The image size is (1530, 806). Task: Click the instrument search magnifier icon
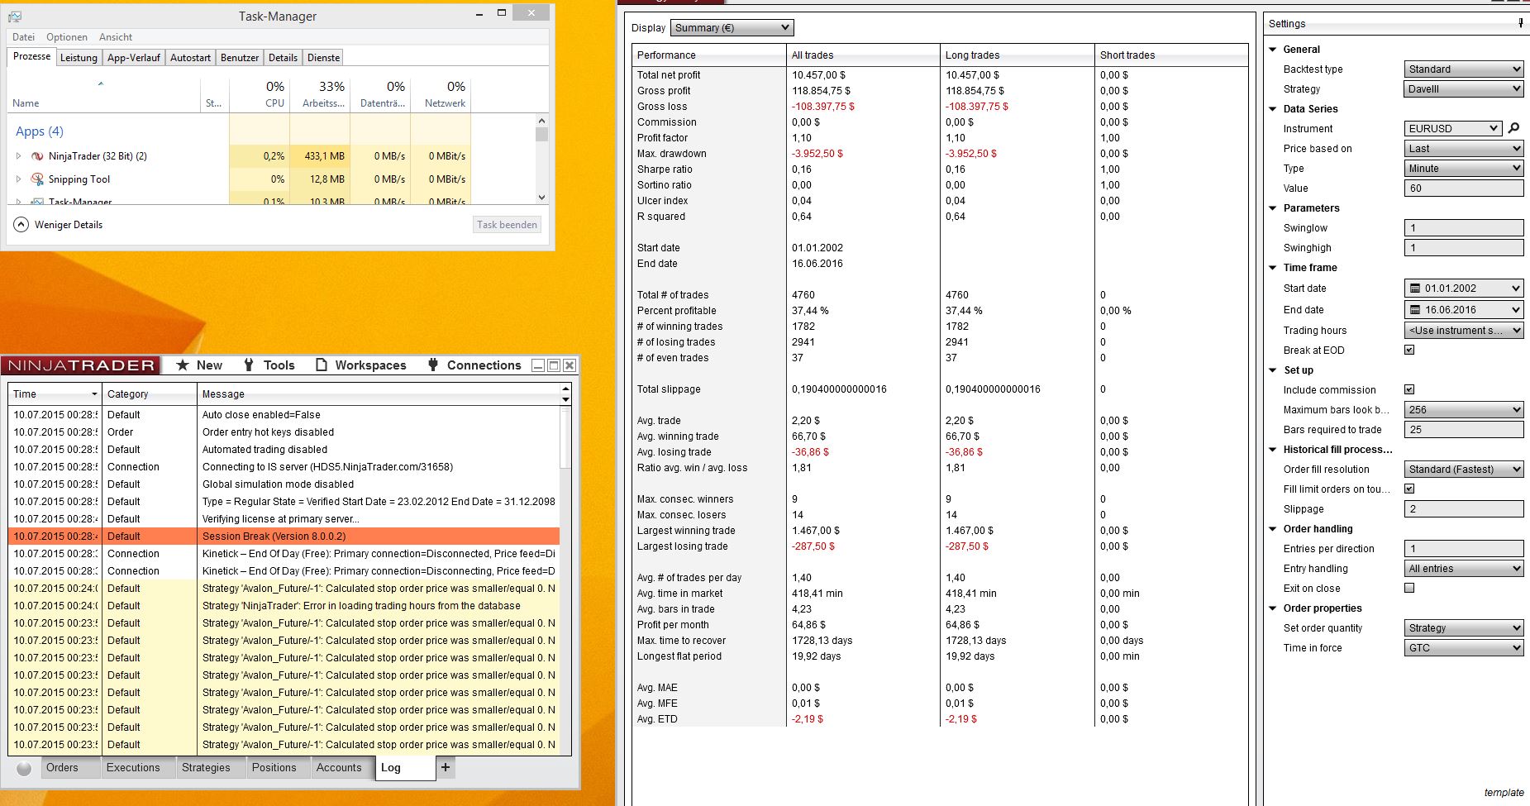coord(1513,128)
